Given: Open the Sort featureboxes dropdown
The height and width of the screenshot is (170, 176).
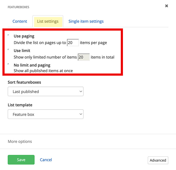Looking at the screenshot, I should tap(45, 92).
